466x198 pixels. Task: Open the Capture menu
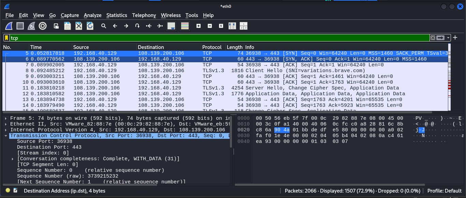(70, 15)
